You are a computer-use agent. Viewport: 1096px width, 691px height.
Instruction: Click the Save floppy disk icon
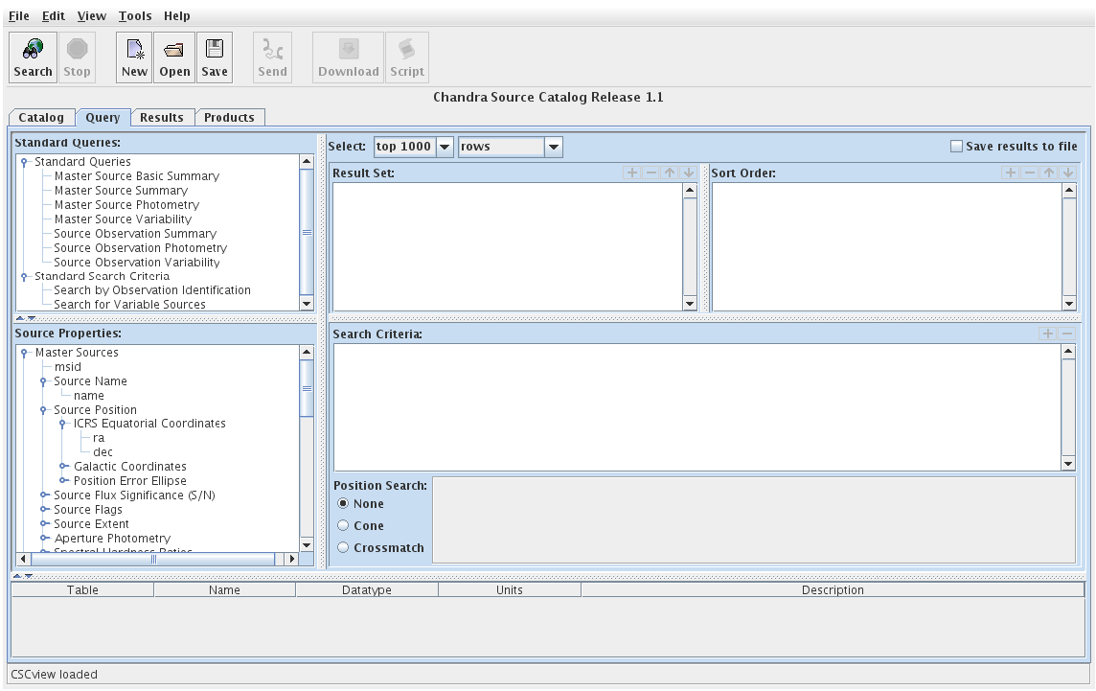[x=215, y=50]
